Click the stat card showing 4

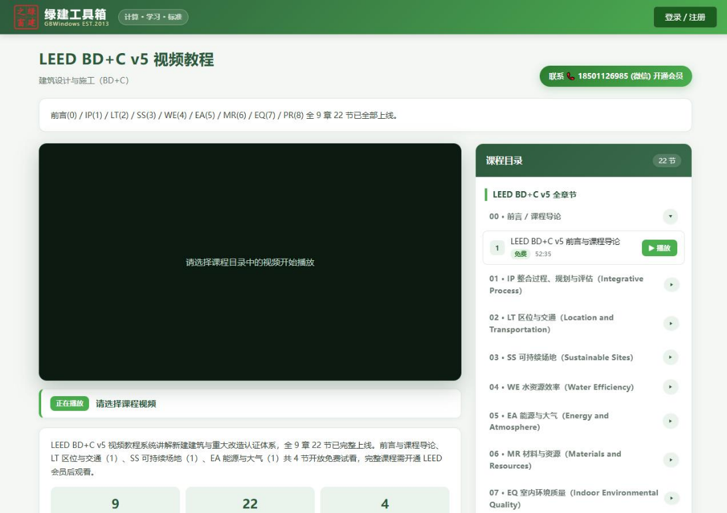(385, 500)
